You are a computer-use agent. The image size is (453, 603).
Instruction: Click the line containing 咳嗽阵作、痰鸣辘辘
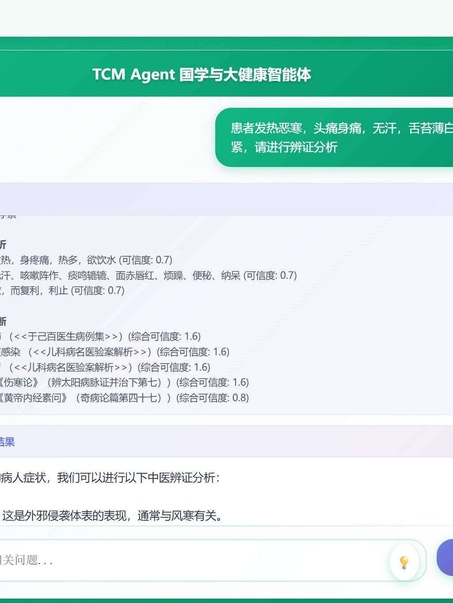pyautogui.click(x=148, y=276)
